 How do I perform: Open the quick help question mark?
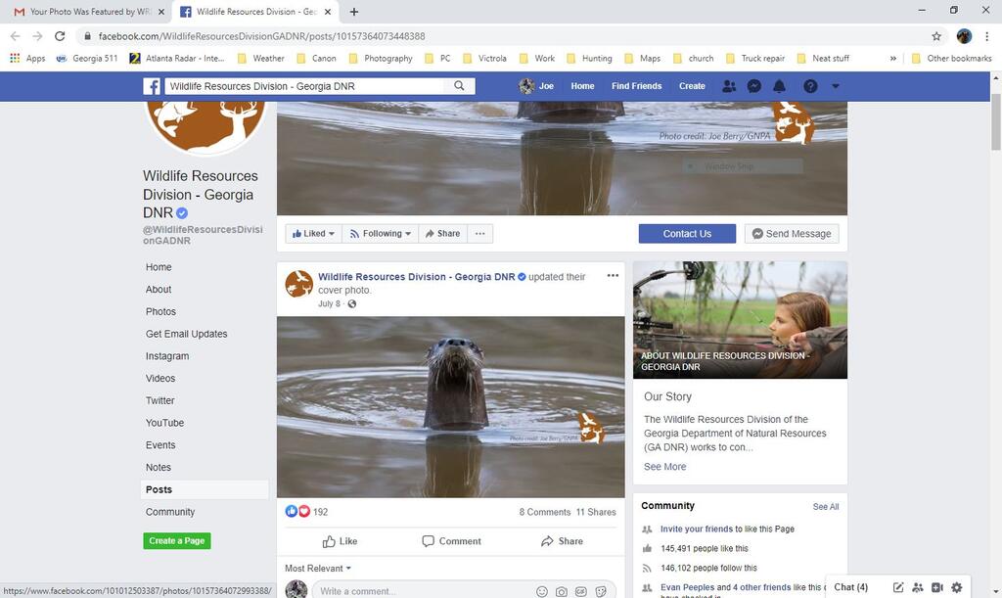click(x=810, y=86)
